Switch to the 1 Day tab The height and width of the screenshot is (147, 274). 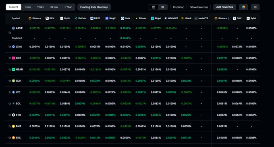28,7
